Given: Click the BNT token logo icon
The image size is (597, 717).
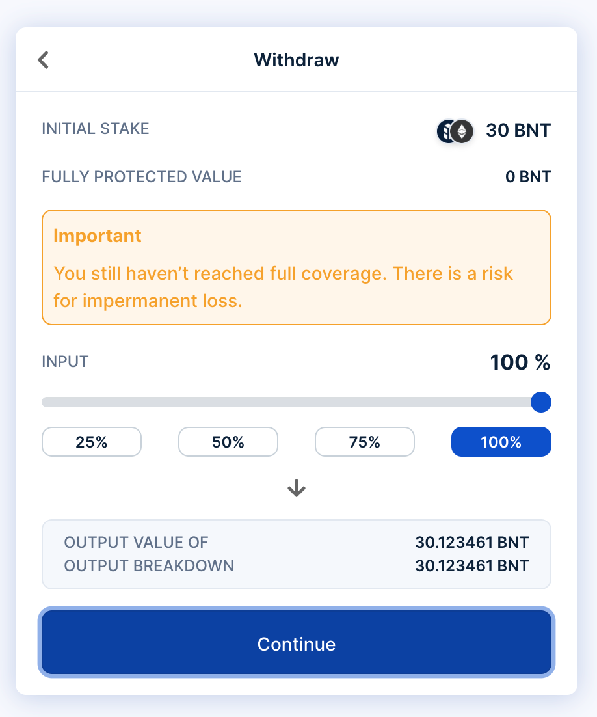Looking at the screenshot, I should tap(445, 131).
